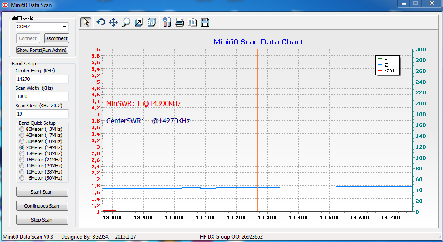The image size is (443, 242).
Task: Choose 10Meter (28MHz) band
Action: pos(22,172)
